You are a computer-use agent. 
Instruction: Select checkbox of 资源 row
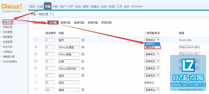(36, 61)
